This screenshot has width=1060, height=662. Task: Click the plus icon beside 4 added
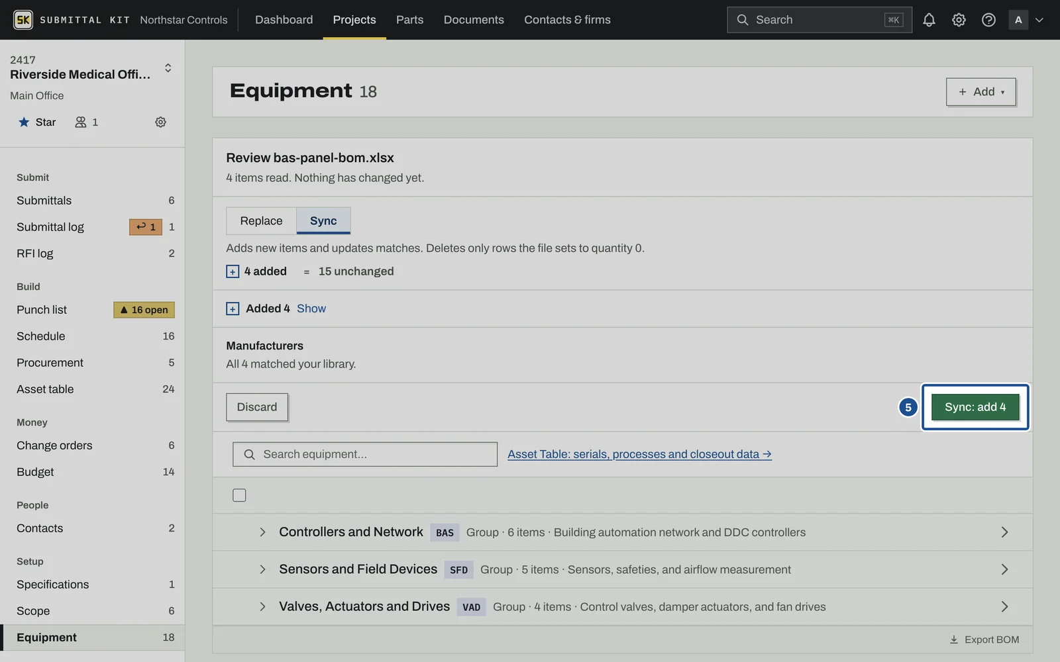coord(233,271)
